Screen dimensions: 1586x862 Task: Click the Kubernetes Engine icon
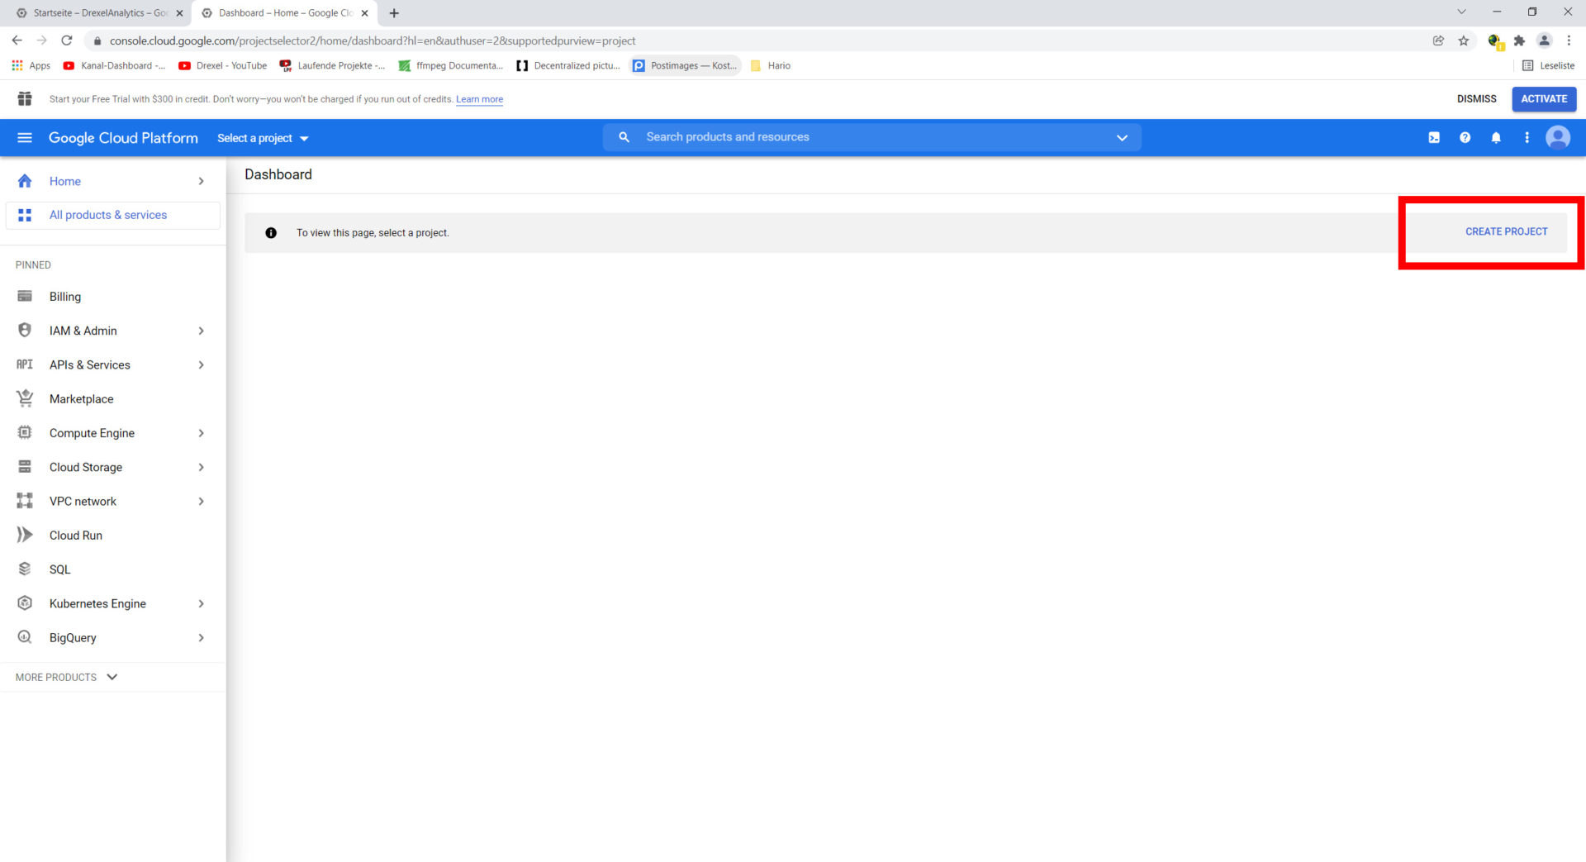click(25, 603)
